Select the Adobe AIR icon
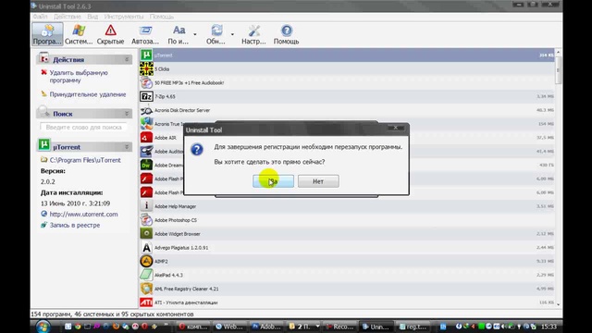 tap(146, 138)
